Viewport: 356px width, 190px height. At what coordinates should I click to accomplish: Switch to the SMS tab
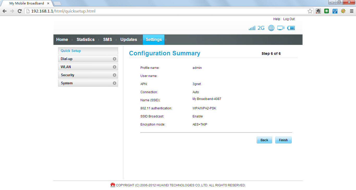tap(107, 40)
